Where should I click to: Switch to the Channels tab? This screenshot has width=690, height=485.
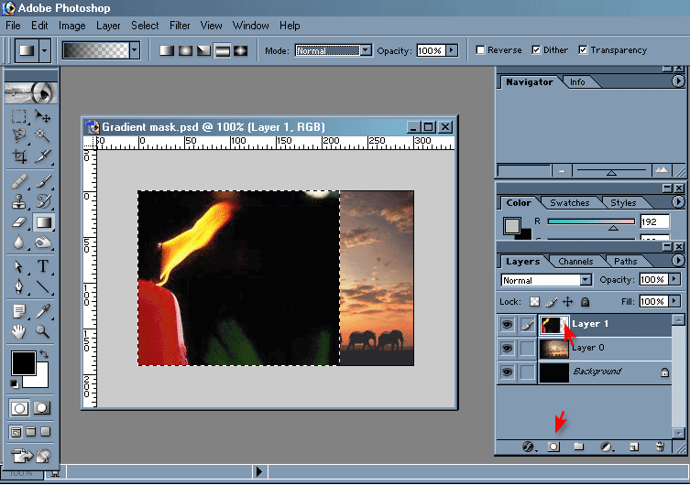575,262
